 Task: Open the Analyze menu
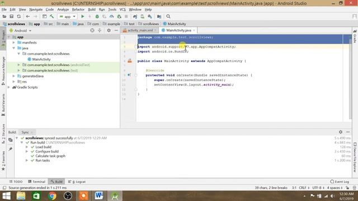coord(63,9)
